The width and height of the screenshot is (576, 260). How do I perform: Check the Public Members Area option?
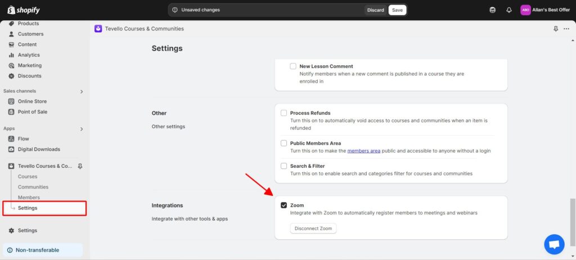point(284,143)
